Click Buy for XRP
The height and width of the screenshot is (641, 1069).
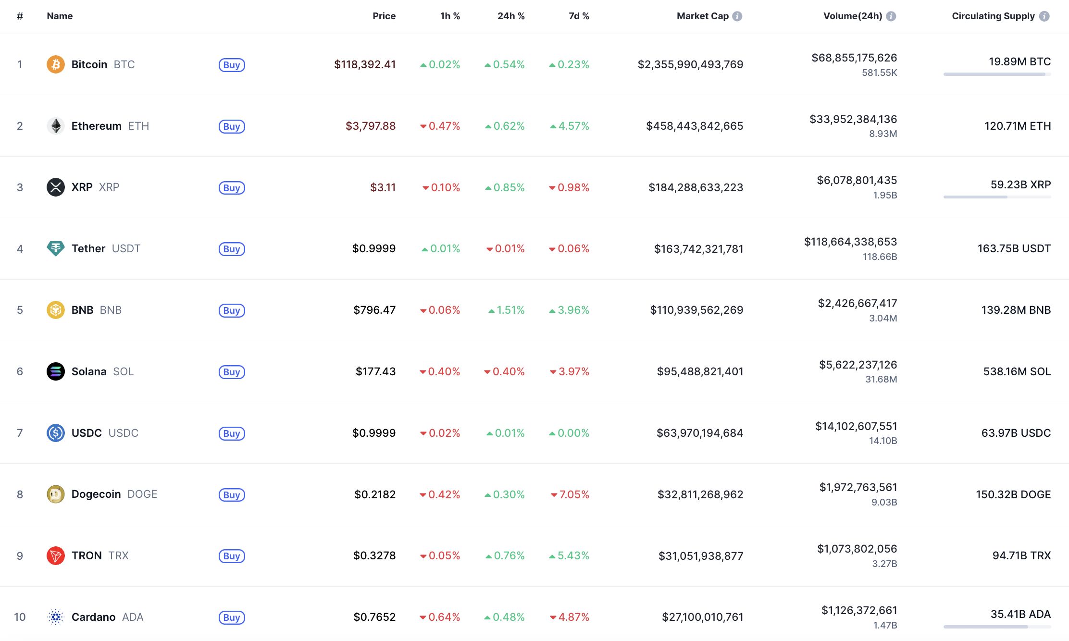click(232, 188)
